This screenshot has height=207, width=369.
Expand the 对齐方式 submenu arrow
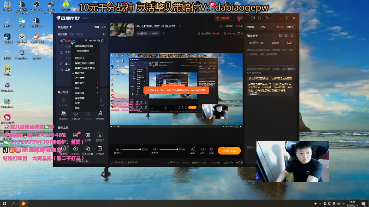(97, 78)
